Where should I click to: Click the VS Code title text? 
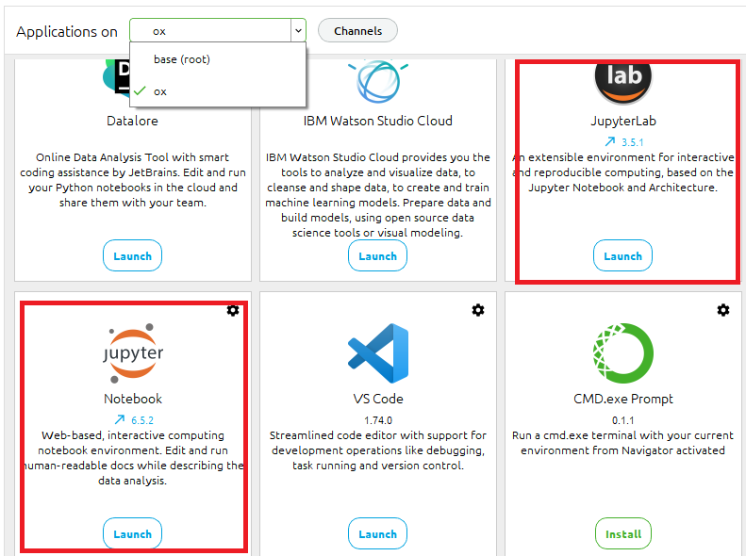coord(378,399)
